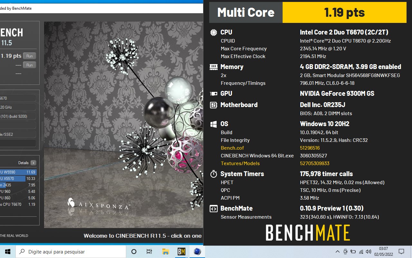Screen dimensions: 412x258
Task: Click the GPU card icon in BenchMate
Action: (213, 94)
